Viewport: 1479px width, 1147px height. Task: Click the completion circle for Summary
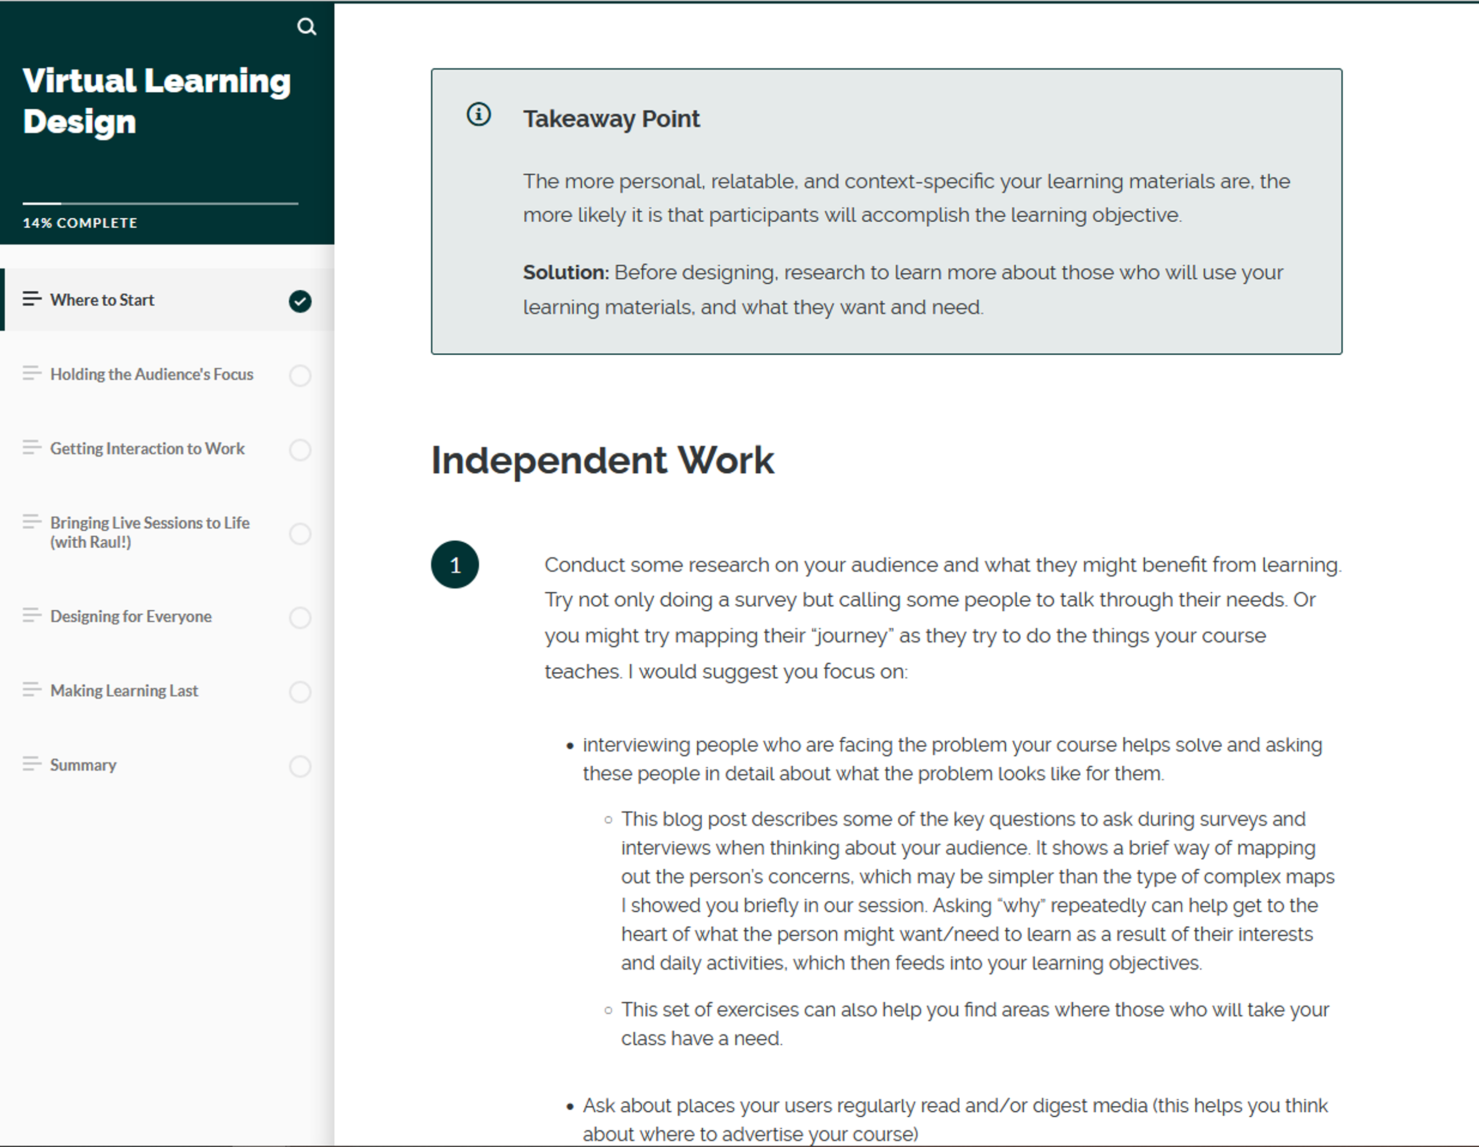click(x=300, y=767)
